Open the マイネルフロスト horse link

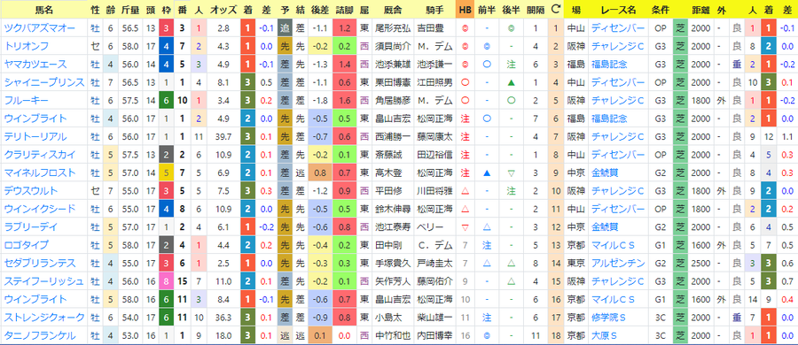click(x=40, y=172)
